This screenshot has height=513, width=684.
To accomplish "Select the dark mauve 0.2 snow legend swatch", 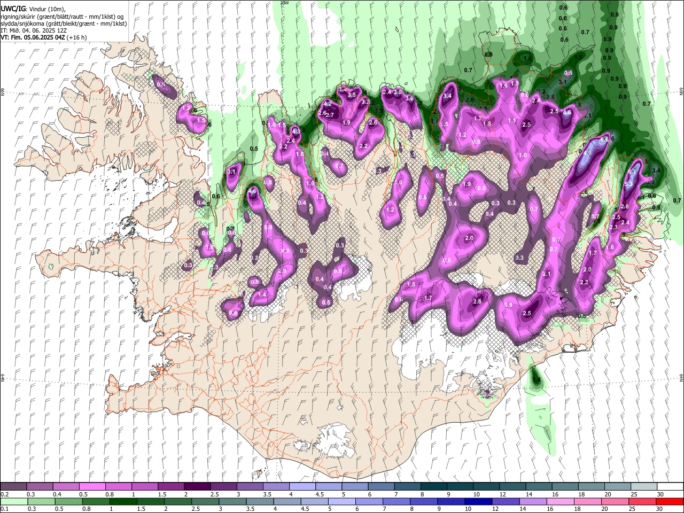I will pyautogui.click(x=14, y=487).
